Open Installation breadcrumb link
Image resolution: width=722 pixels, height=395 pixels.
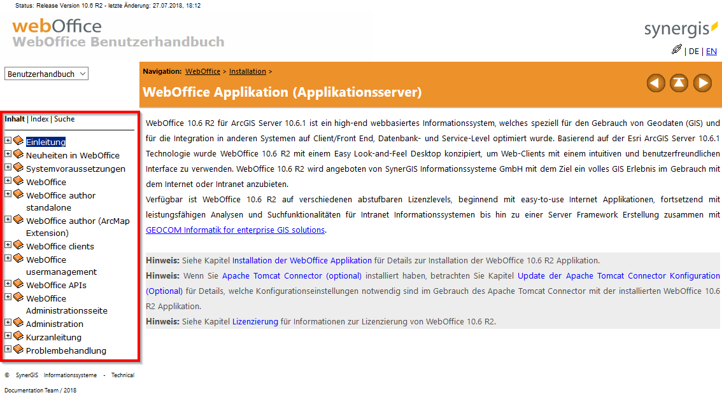248,71
